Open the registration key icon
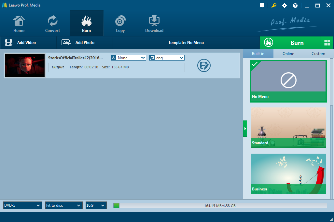The width and height of the screenshot is (334, 222). 274,6
